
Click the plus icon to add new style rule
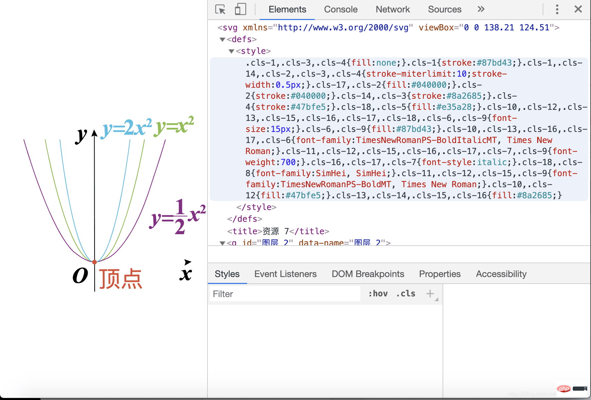tap(430, 294)
